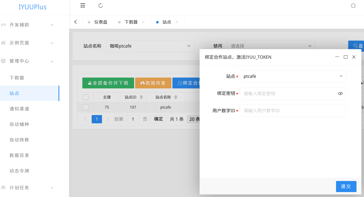364x197 pixels.
Task: Click the 107 site ID cell
Action: [x=133, y=107]
